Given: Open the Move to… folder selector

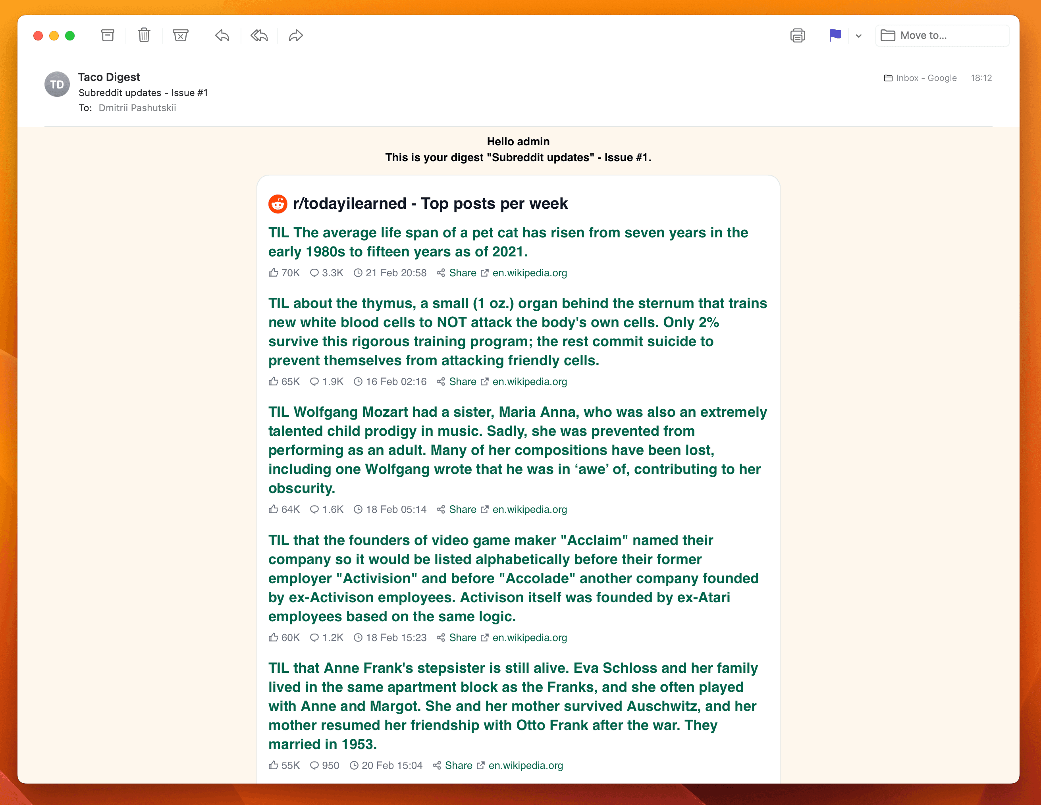Looking at the screenshot, I should coord(942,35).
